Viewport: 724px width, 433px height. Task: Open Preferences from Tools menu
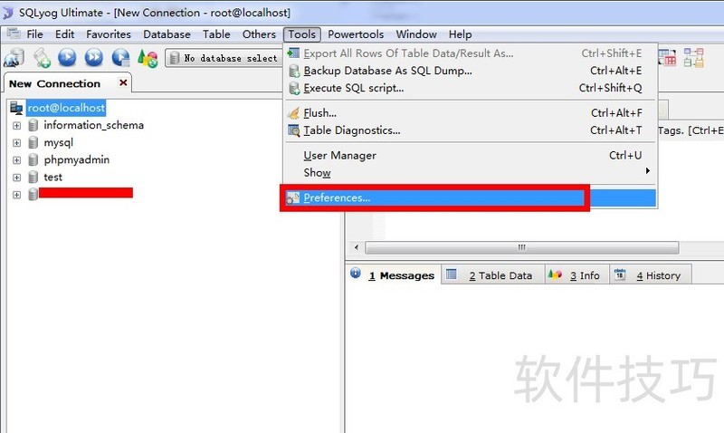(471, 197)
